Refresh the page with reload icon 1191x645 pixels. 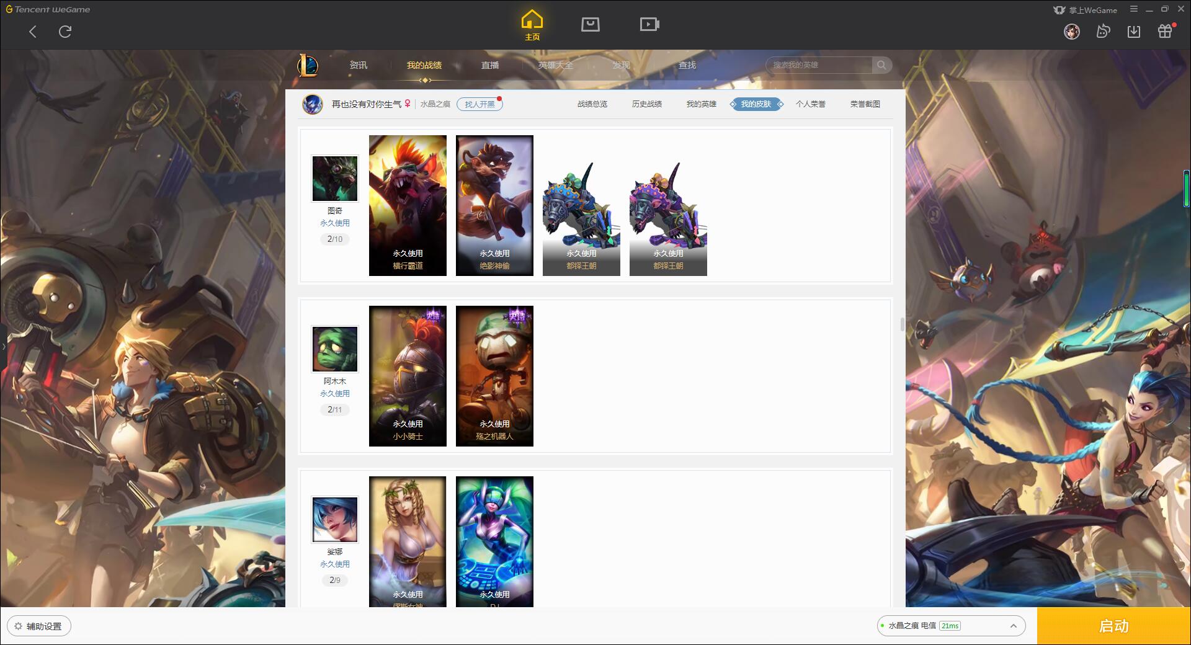[65, 32]
